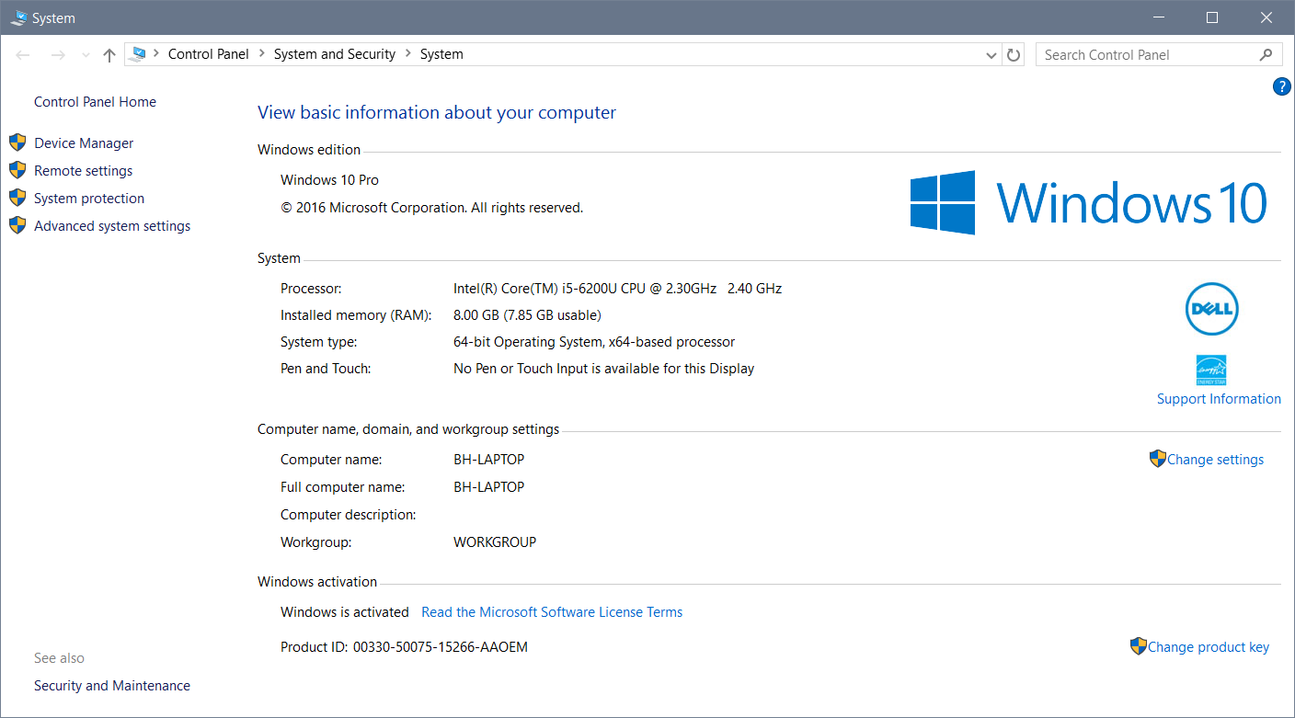Click the Product ID 00330-50075-15266-AAOEM text
This screenshot has height=718, width=1295.
point(405,646)
